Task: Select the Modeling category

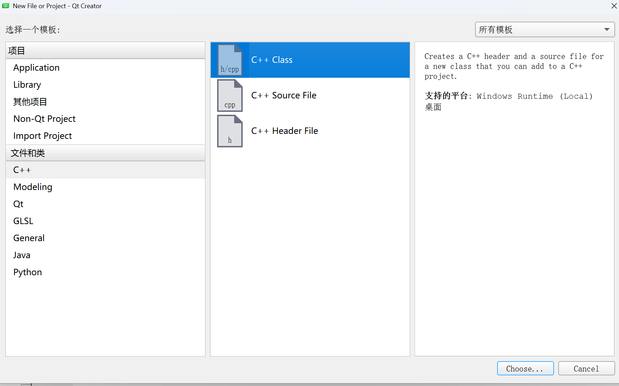Action: coord(105,187)
